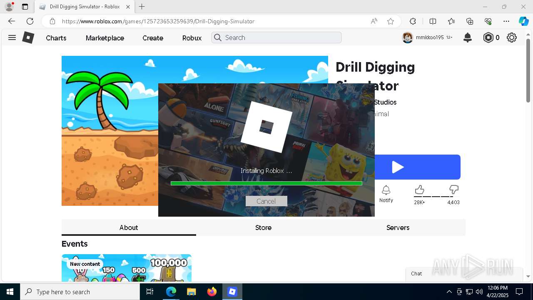Open File Explorer from the taskbar
This screenshot has width=533, height=300.
point(191,292)
